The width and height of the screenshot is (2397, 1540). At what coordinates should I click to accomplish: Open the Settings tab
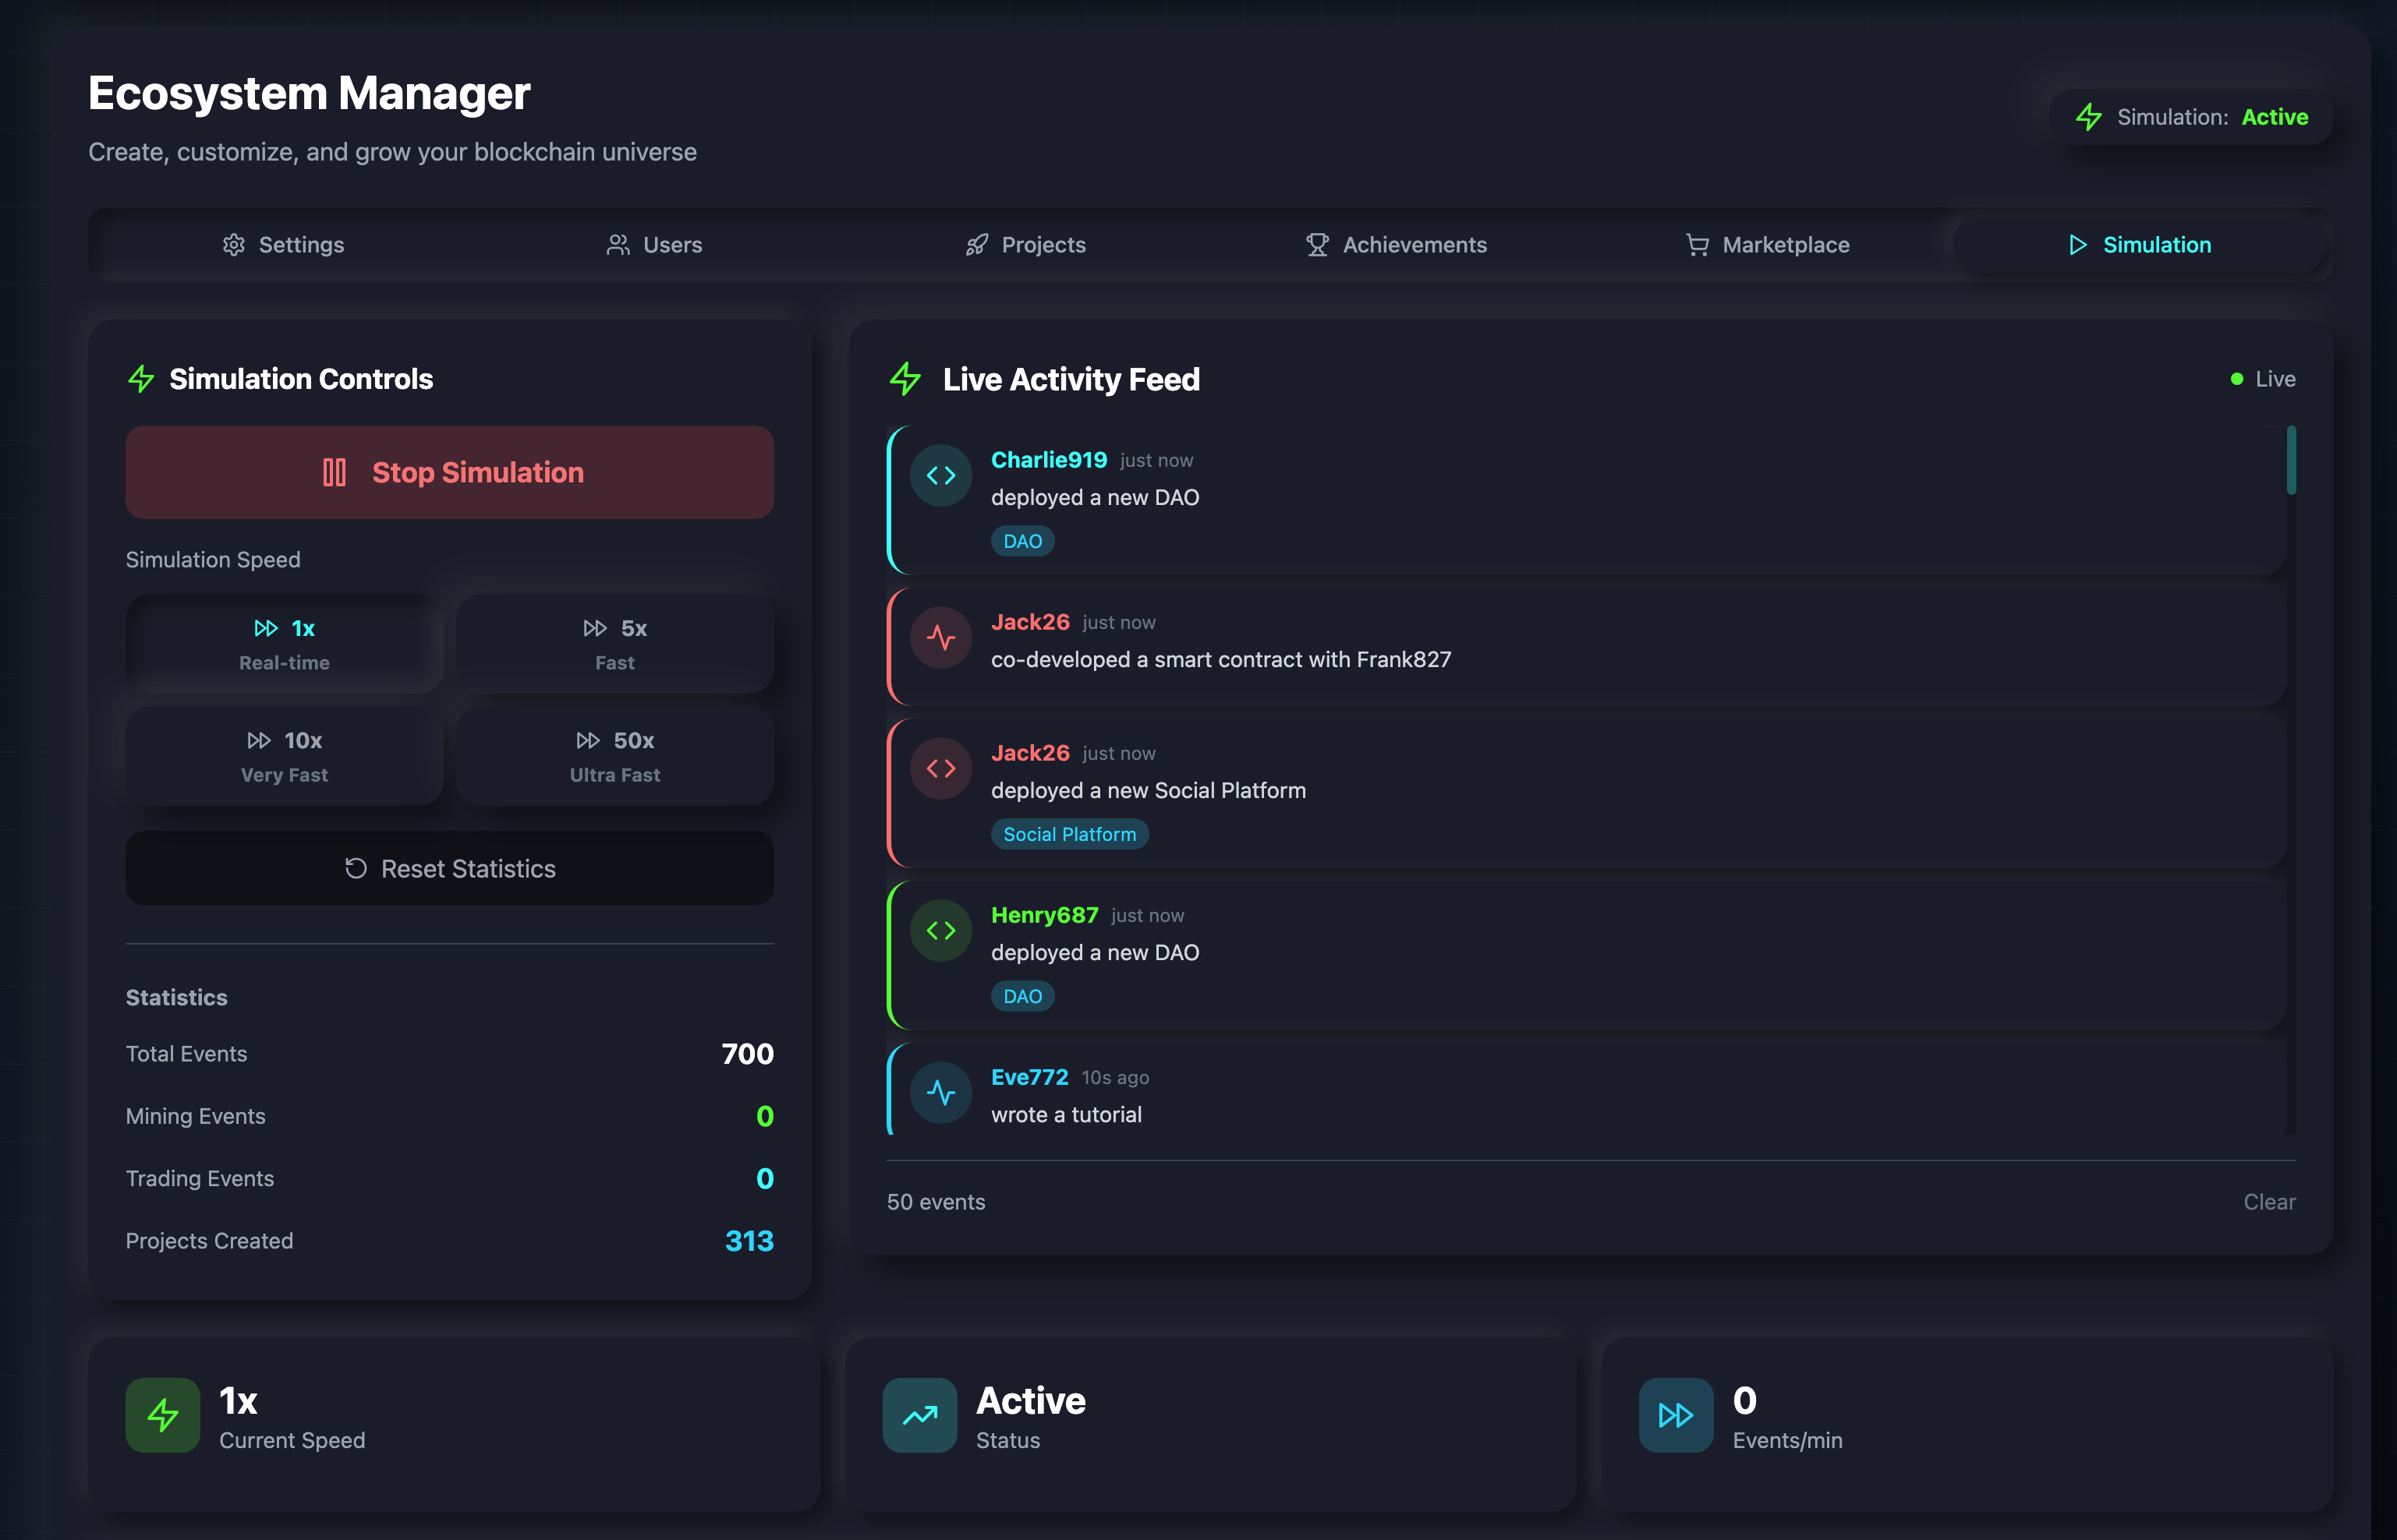(x=283, y=245)
